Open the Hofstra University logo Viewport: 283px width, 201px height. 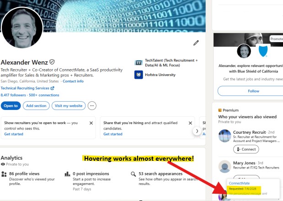pos(139,75)
